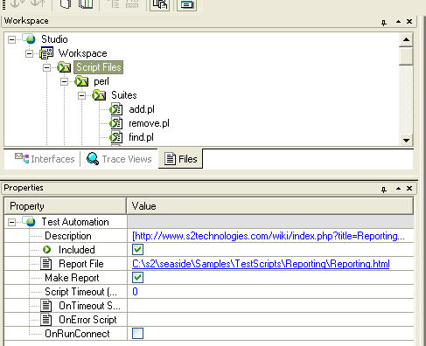Screen dimensions: 426x346
Task: Collapse the Studio tree node
Action: click(x=11, y=39)
